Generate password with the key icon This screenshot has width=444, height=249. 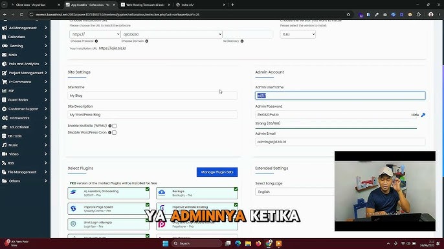[x=423, y=115]
